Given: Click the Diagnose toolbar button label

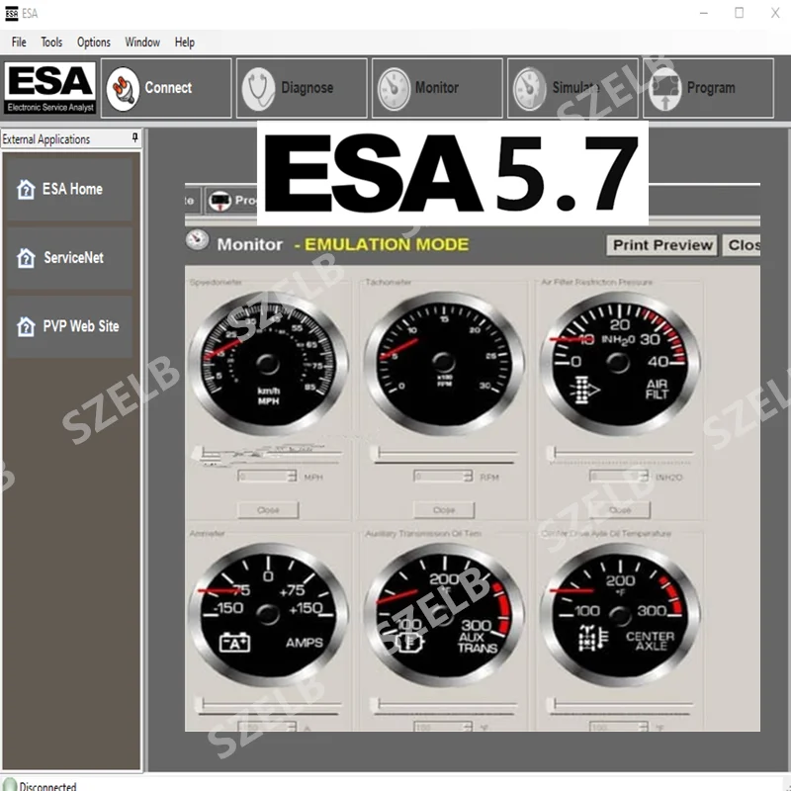Looking at the screenshot, I should pos(308,88).
